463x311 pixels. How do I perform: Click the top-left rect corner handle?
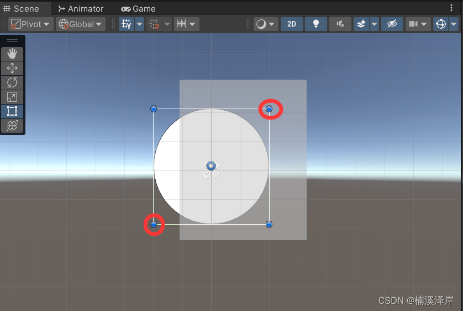[x=154, y=109]
